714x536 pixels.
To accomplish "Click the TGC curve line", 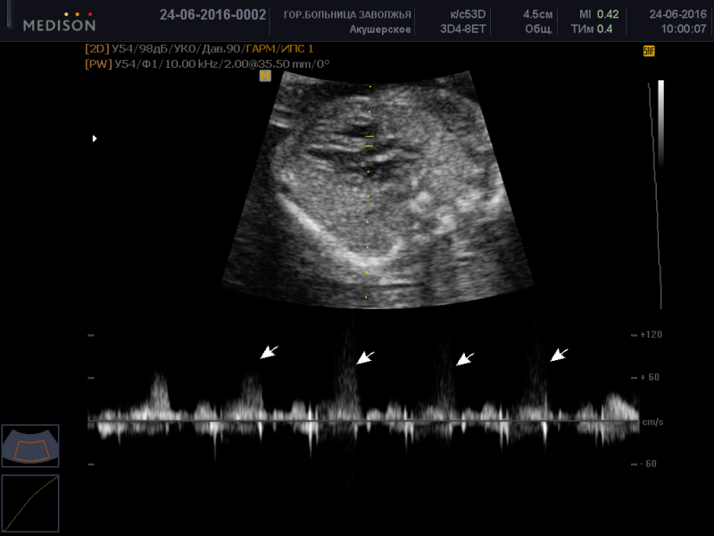I will tap(655, 196).
